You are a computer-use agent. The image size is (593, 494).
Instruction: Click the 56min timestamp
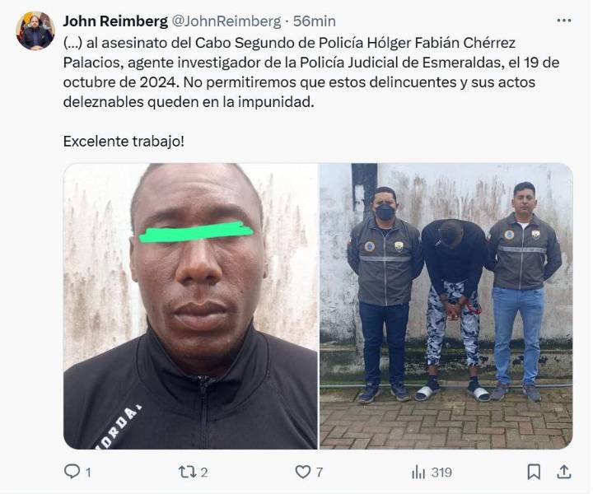(x=315, y=21)
